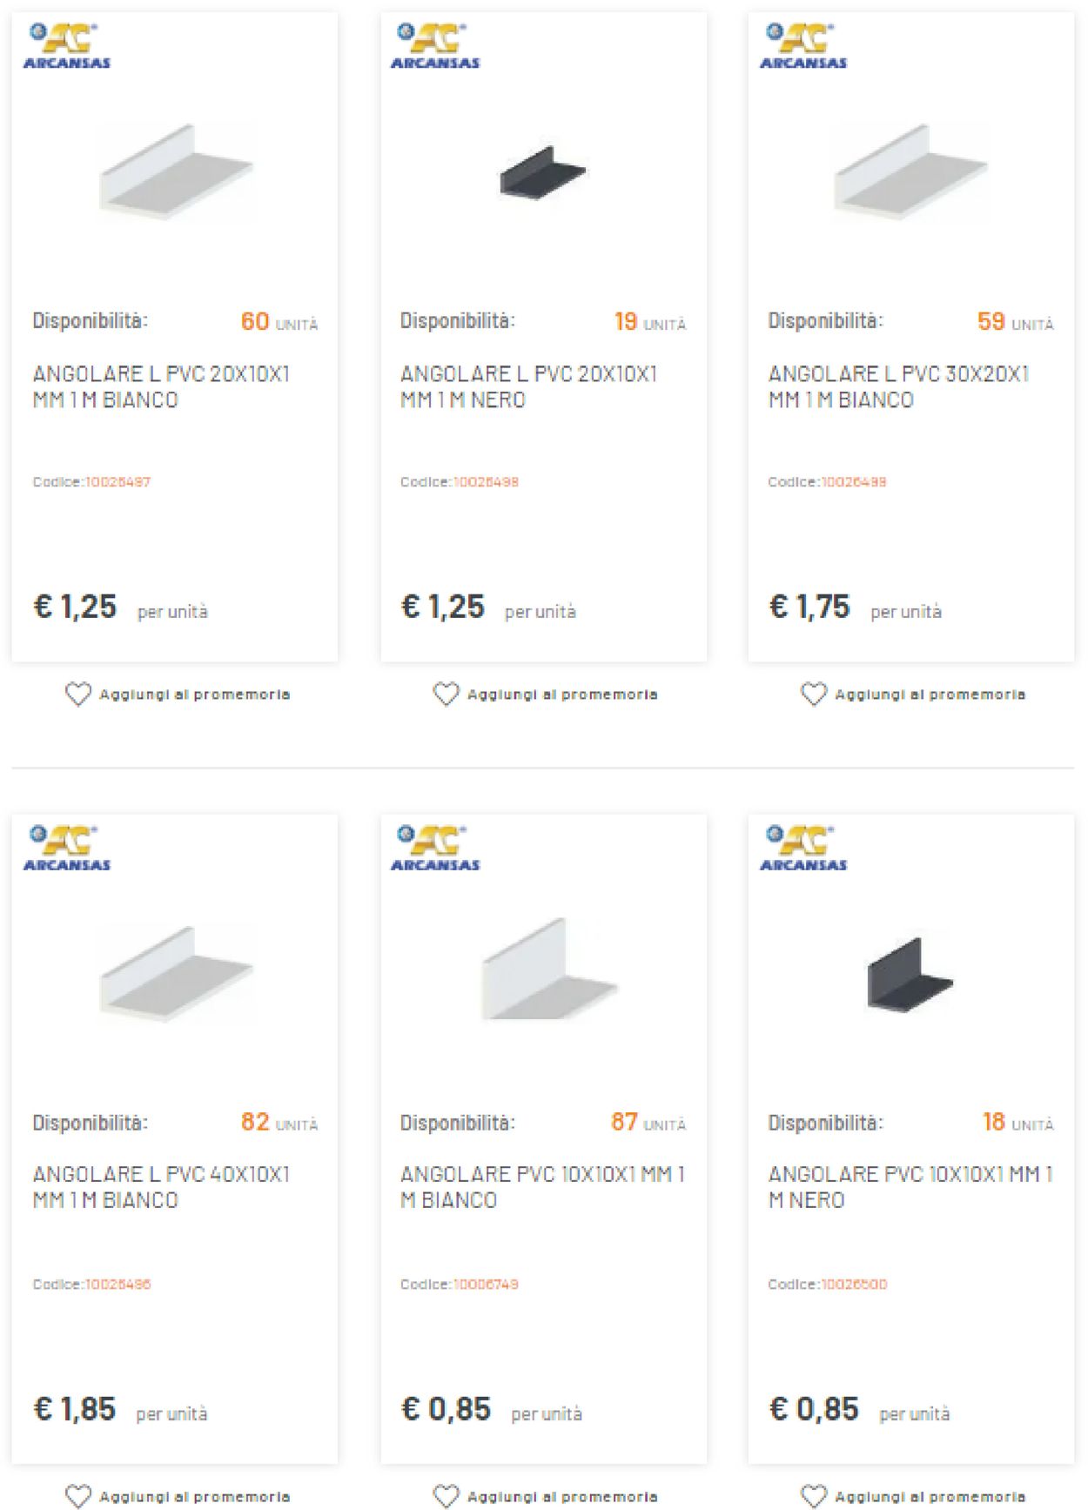The image size is (1088, 1510).
Task: Click heart icon under 20X10X1 NERO product
Action: coord(446,695)
